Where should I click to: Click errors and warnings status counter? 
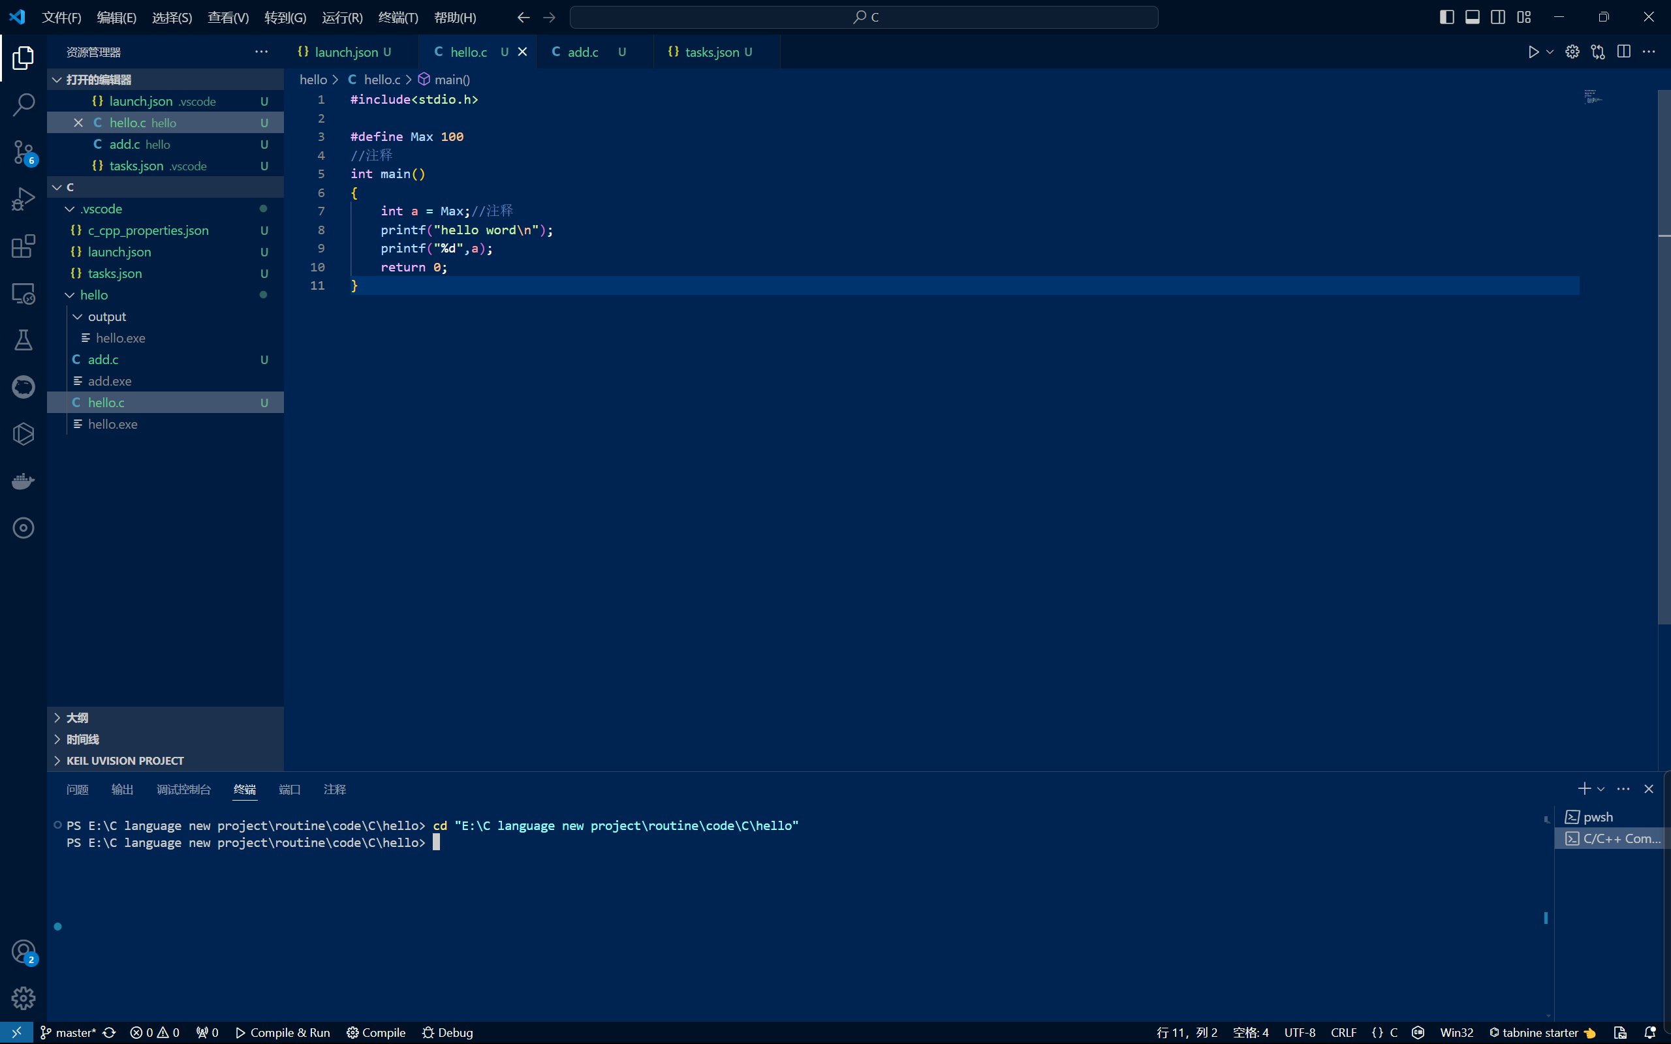click(155, 1032)
